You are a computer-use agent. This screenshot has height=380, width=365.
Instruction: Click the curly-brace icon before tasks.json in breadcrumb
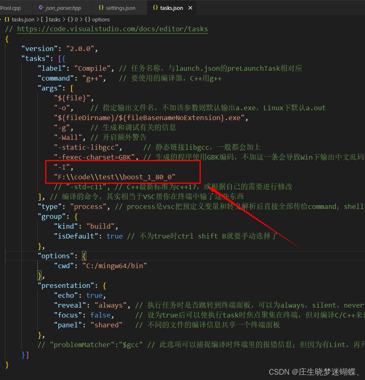pos(7,19)
